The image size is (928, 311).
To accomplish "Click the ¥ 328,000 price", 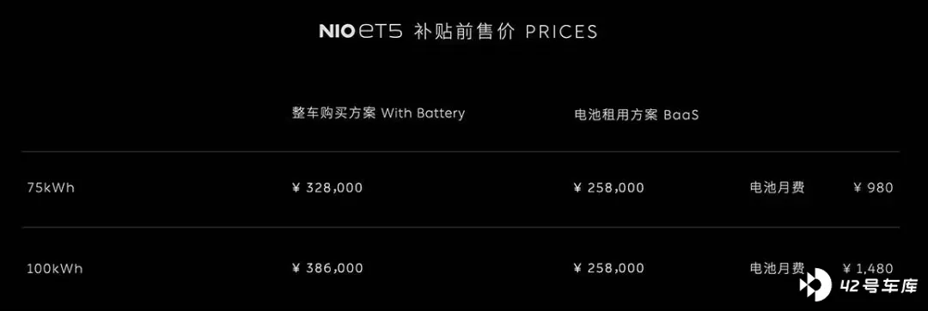I will 327,188.
